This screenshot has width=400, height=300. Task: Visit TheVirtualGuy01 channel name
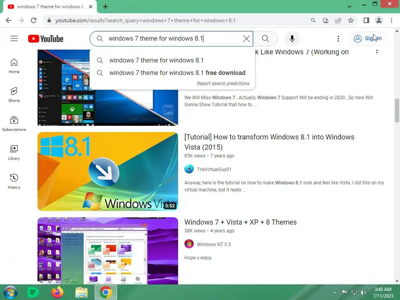click(x=214, y=170)
